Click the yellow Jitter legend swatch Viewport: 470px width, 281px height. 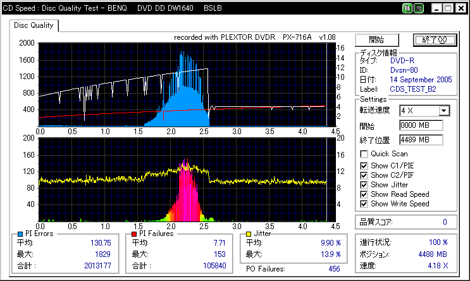(249, 234)
